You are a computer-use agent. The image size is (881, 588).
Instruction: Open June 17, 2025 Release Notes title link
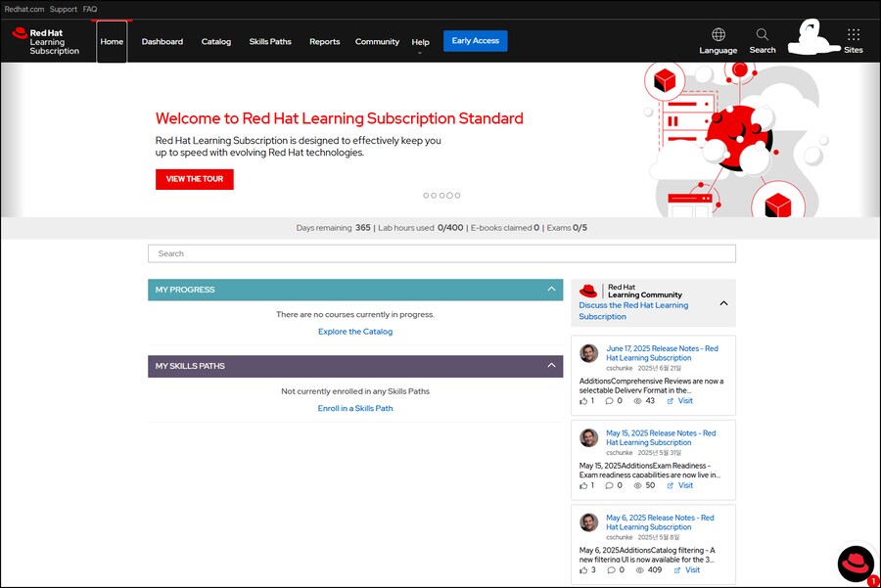[662, 353]
